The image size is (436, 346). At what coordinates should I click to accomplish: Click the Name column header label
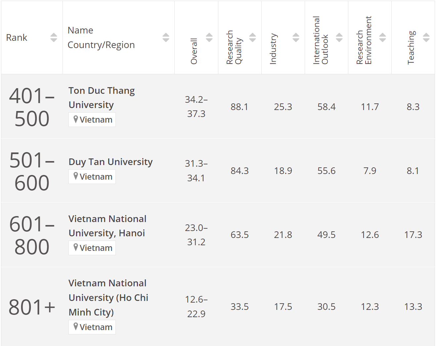tap(80, 30)
